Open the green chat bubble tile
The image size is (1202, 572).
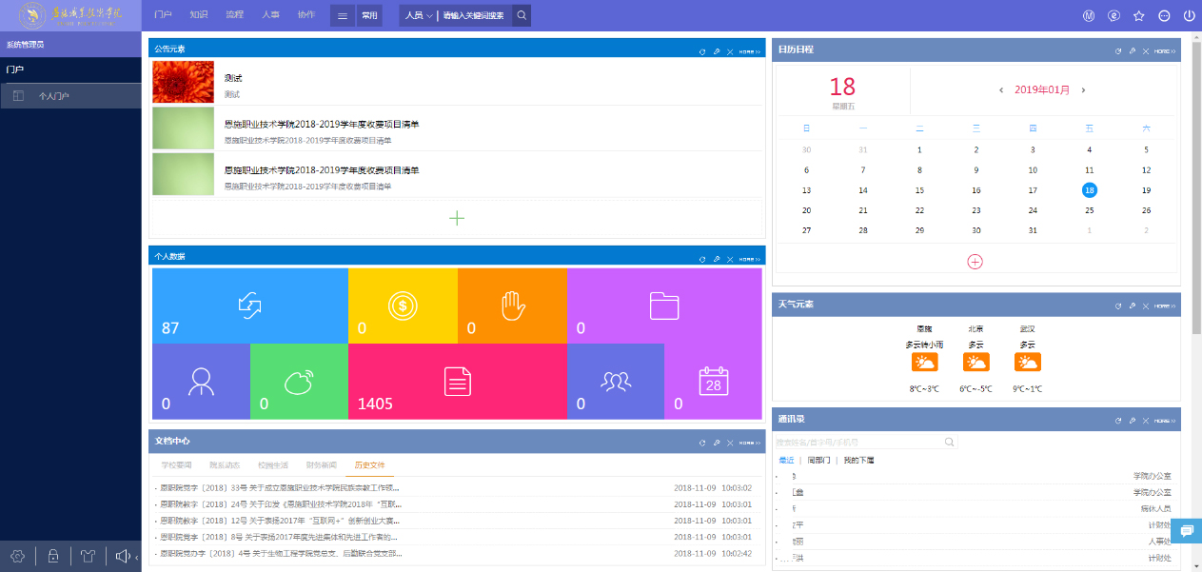tap(299, 381)
